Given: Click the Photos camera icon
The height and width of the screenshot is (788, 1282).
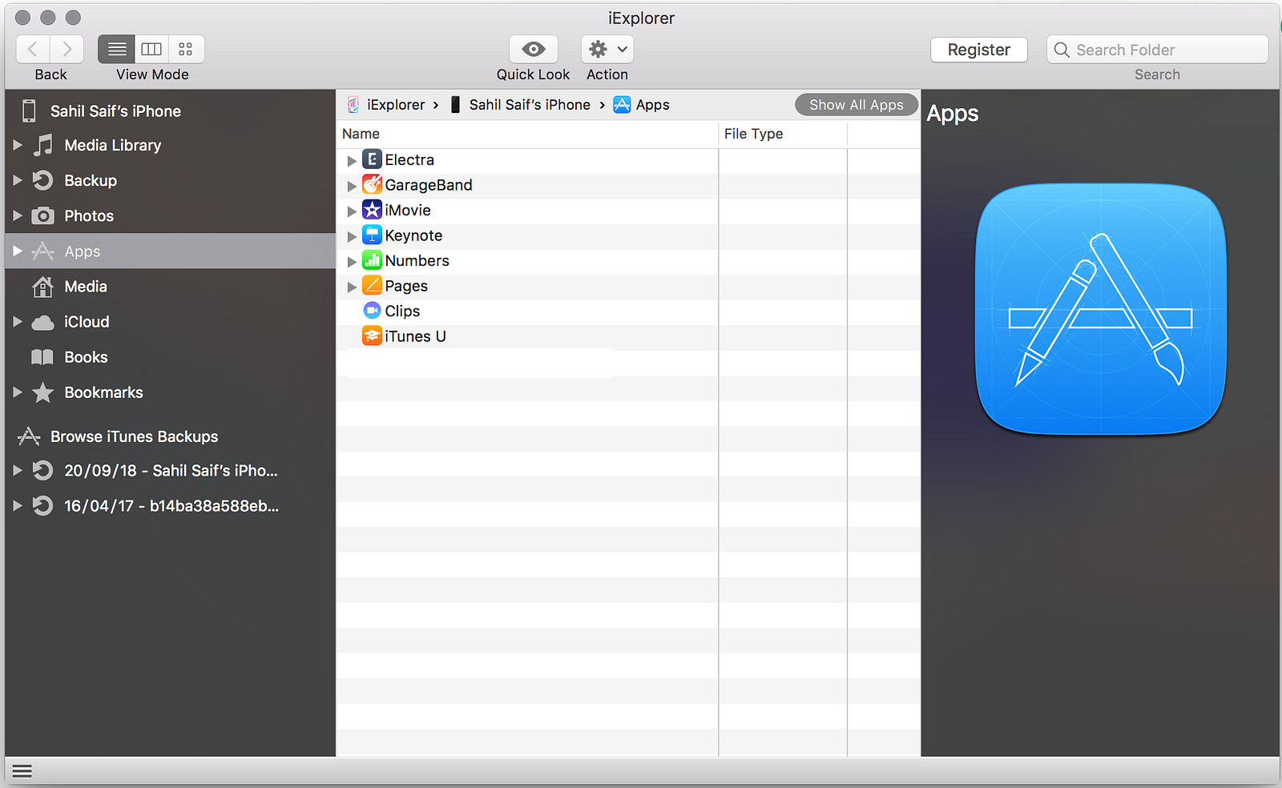Looking at the screenshot, I should tap(43, 215).
